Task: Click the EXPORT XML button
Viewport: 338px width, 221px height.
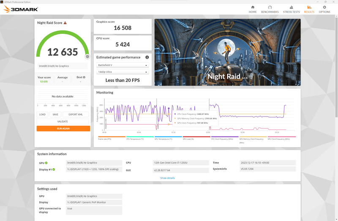Action: pos(76,115)
